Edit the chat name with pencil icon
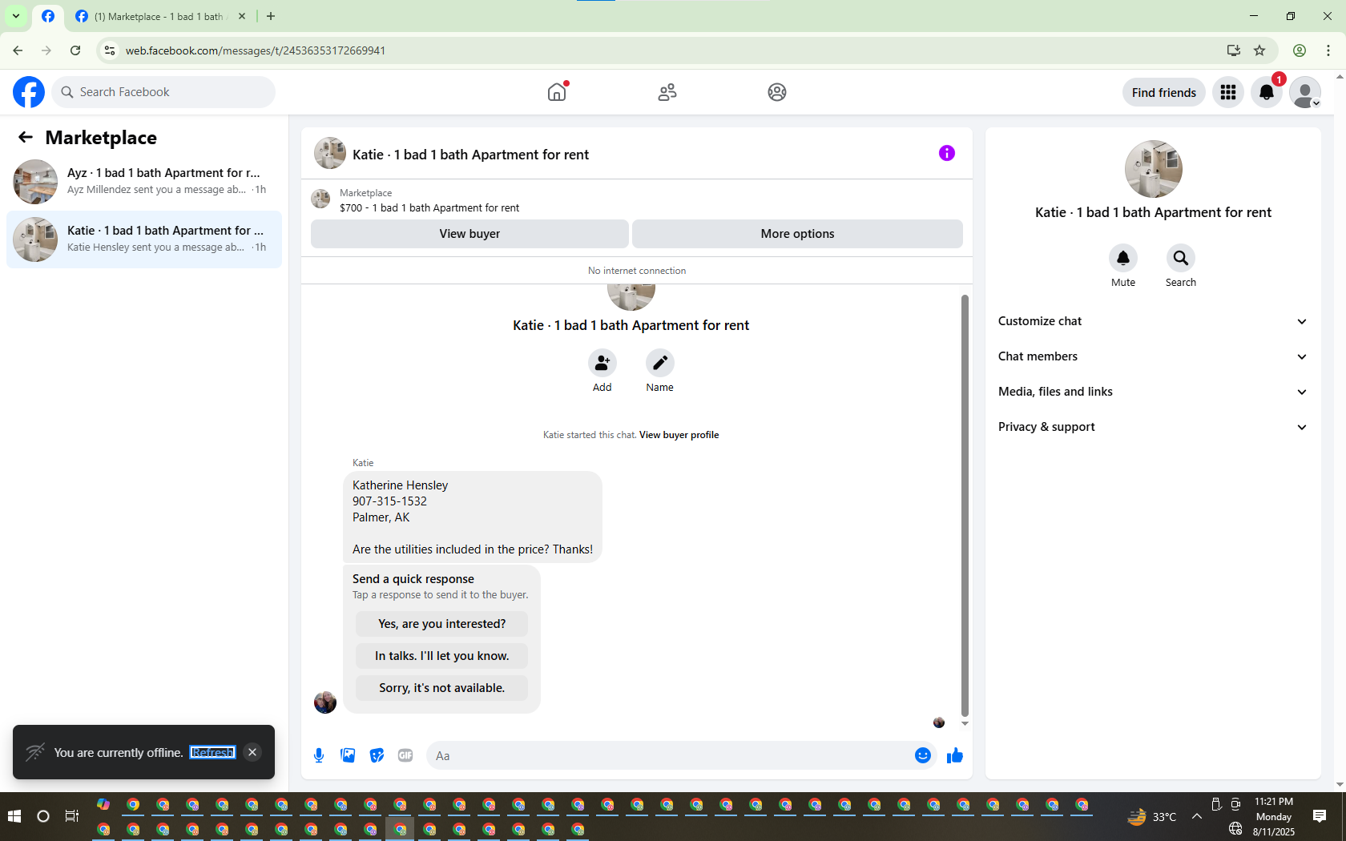 click(660, 363)
